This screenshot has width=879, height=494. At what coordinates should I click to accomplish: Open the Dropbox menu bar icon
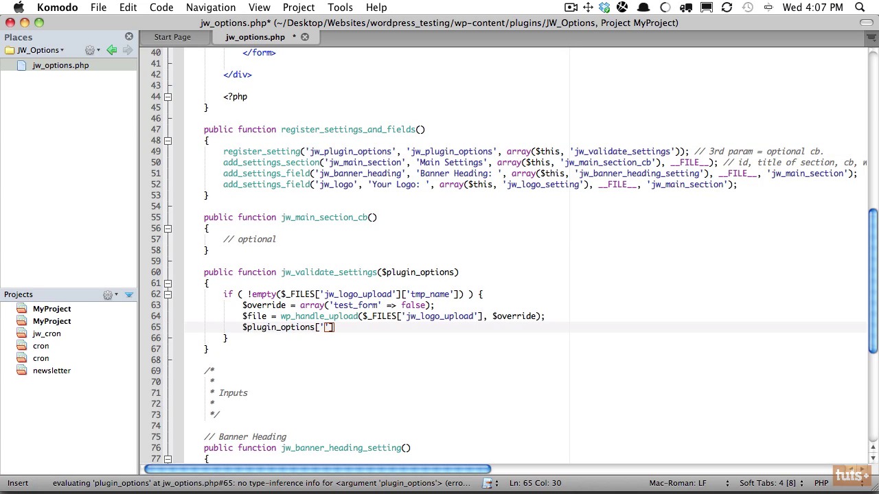[x=604, y=8]
